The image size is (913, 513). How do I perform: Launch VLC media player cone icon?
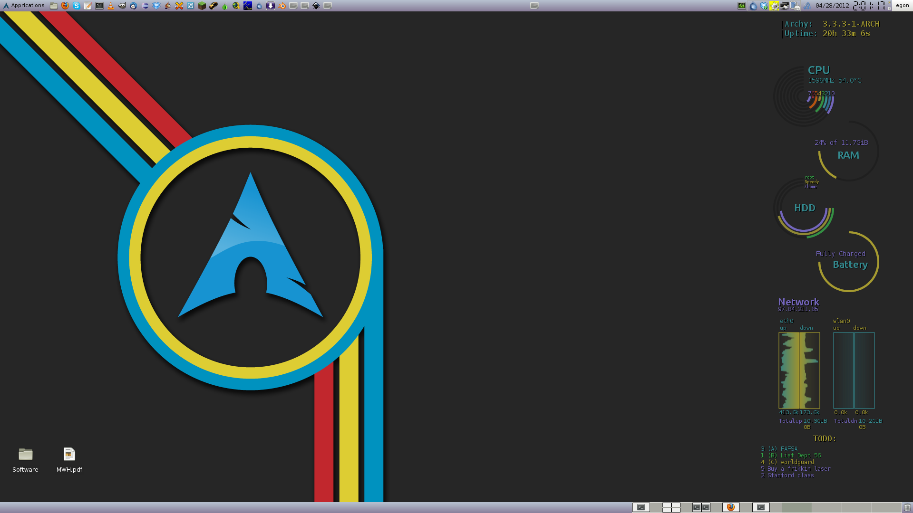(111, 6)
